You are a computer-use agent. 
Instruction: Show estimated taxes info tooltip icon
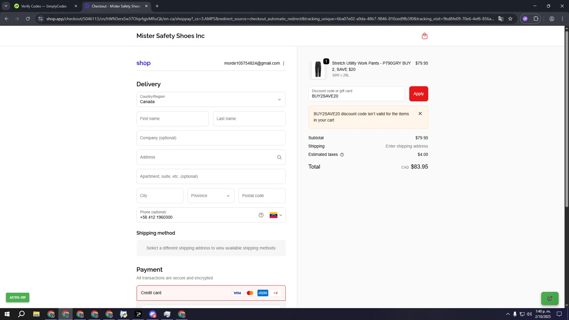pos(342,155)
